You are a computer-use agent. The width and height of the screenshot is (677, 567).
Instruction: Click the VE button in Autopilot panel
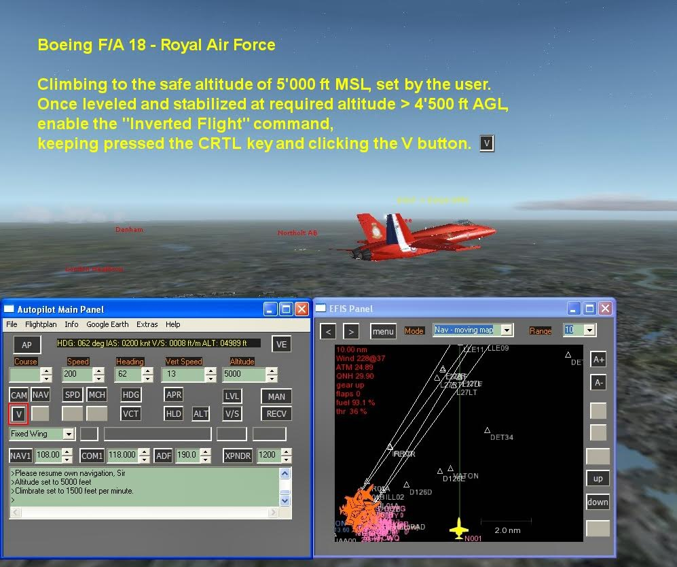(281, 345)
